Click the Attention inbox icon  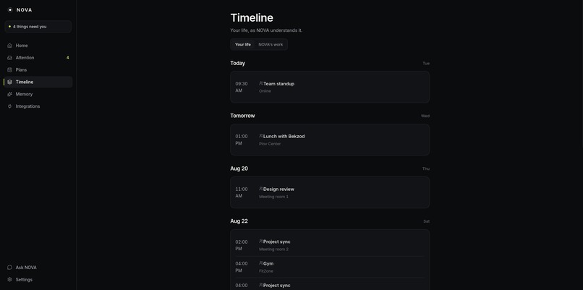[x=9, y=58]
